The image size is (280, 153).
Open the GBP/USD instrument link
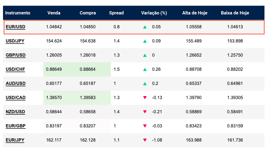point(16,55)
